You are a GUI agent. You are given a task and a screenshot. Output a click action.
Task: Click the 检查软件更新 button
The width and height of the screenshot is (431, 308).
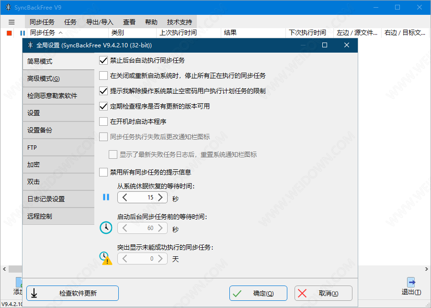tap(73, 293)
